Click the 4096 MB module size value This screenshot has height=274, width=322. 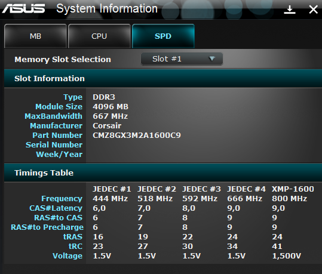click(111, 106)
